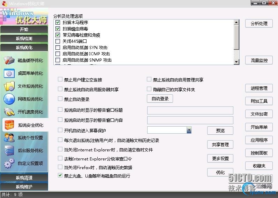Check 当关闭Internet Explorer时自动清空临时文件
278x198 pixels.
point(60,149)
